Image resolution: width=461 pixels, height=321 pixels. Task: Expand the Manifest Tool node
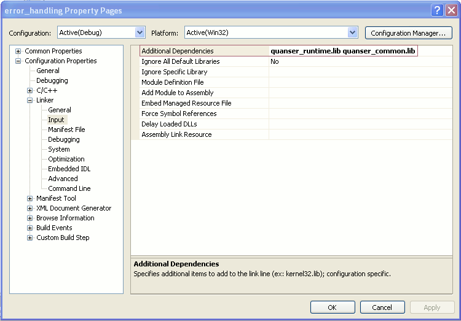click(30, 198)
